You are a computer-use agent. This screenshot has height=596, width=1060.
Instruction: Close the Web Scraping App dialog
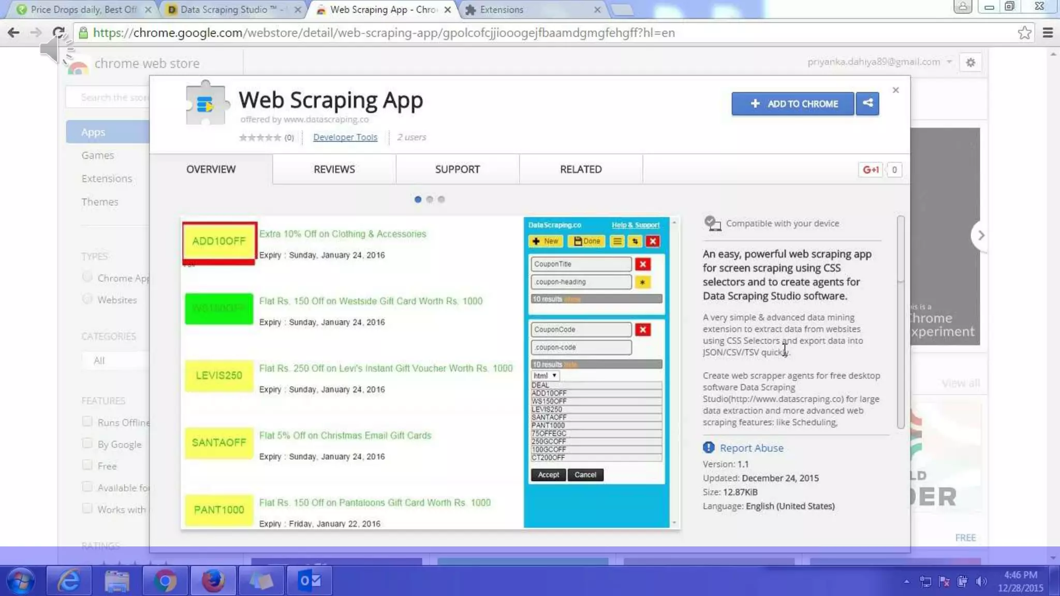pos(896,90)
